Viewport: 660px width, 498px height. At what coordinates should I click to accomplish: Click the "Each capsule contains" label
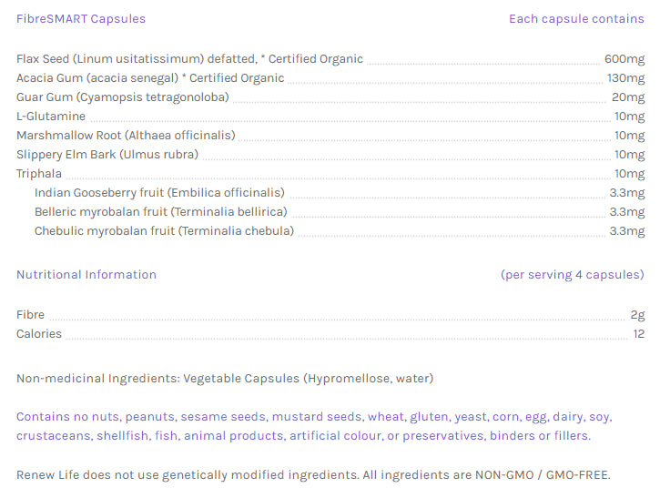tap(576, 19)
